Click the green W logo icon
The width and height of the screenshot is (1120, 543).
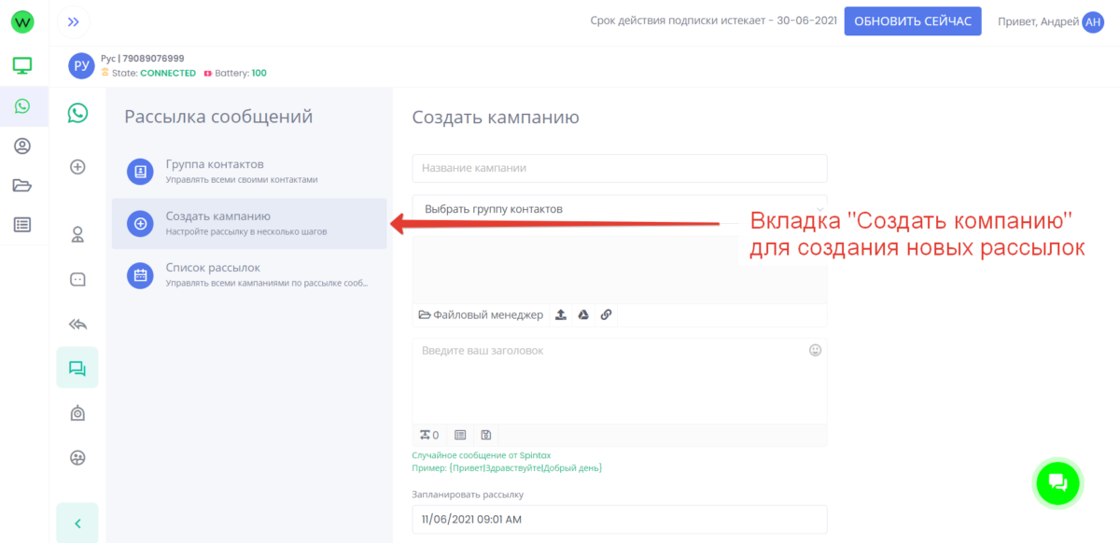[22, 21]
